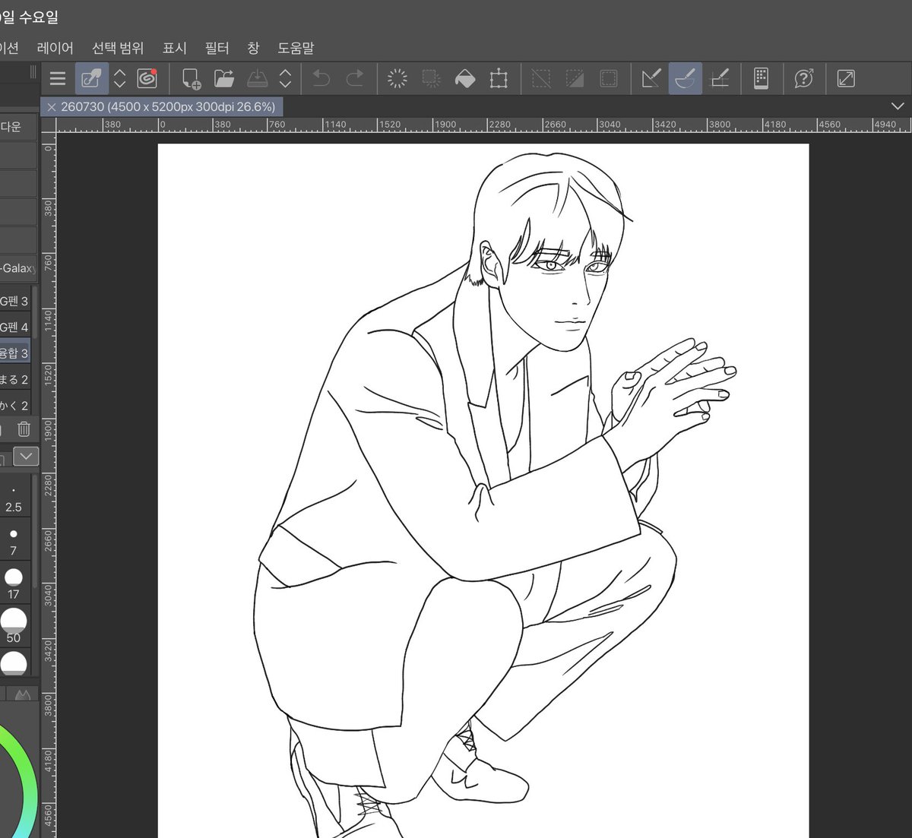Open the 창 menu
The image size is (912, 838).
253,48
